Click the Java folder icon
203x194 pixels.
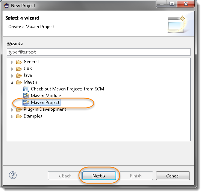19,75
